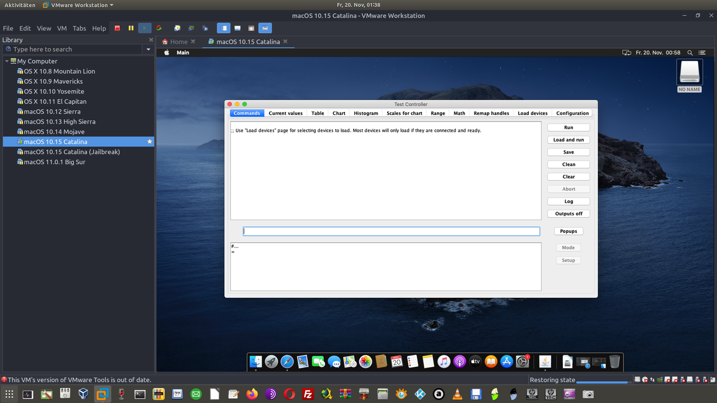Image resolution: width=717 pixels, height=403 pixels.
Task: Click the Run button
Action: pyautogui.click(x=569, y=128)
